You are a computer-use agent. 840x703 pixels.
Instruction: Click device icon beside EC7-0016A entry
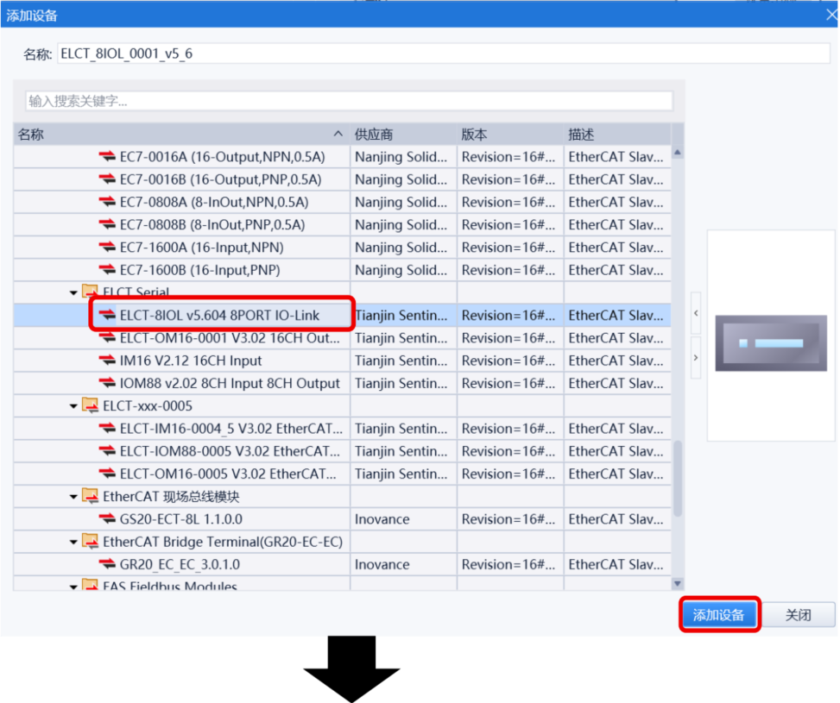107,157
